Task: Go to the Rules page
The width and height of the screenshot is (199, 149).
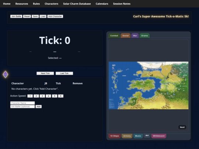Action: (36, 4)
